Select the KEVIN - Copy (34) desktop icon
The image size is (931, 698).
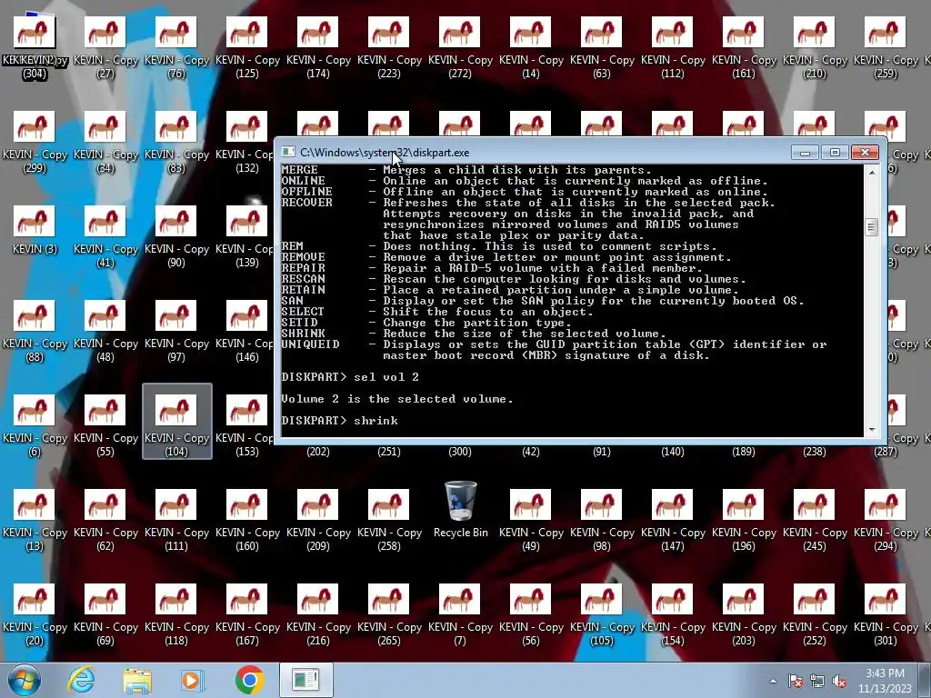tap(105, 142)
